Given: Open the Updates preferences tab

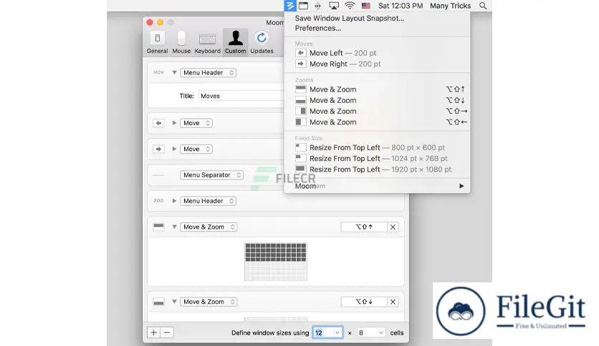Looking at the screenshot, I should click(262, 42).
